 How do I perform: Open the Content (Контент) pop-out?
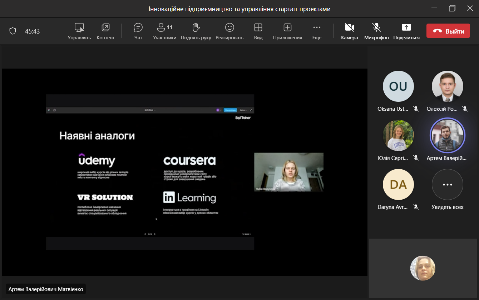pos(105,31)
